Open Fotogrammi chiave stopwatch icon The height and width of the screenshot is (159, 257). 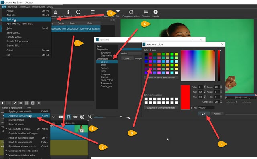click(x=131, y=12)
